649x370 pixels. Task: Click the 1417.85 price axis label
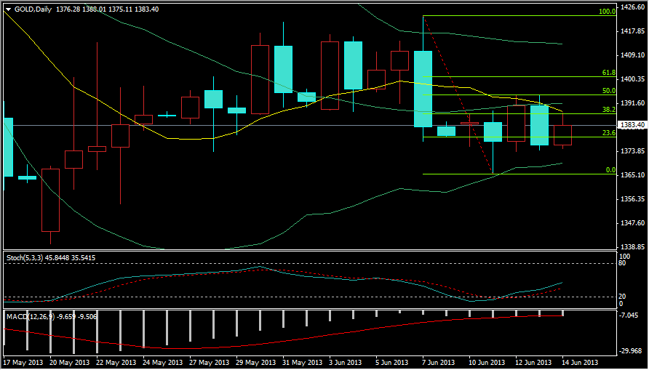633,31
